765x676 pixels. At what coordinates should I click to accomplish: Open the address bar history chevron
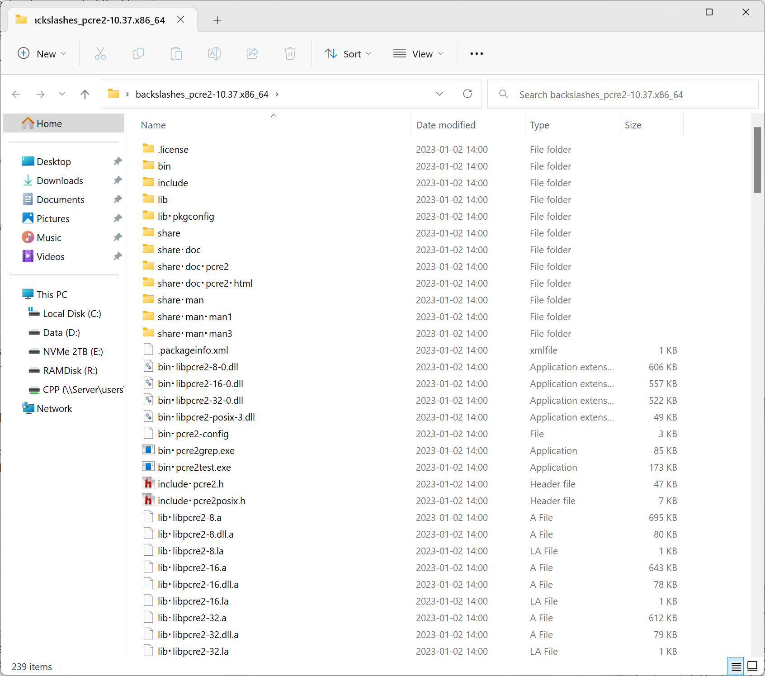(439, 94)
